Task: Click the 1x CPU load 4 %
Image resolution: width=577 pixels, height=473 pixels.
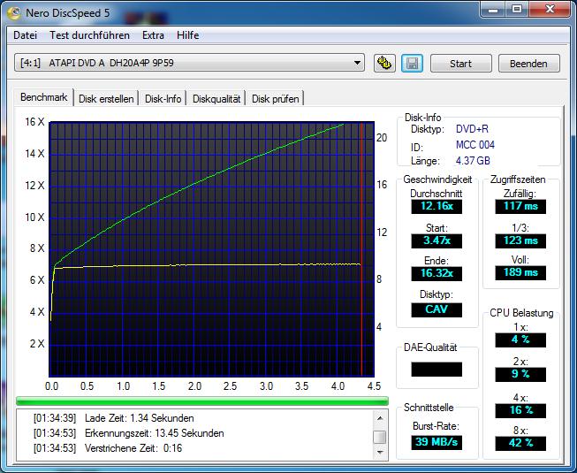Action: click(520, 339)
